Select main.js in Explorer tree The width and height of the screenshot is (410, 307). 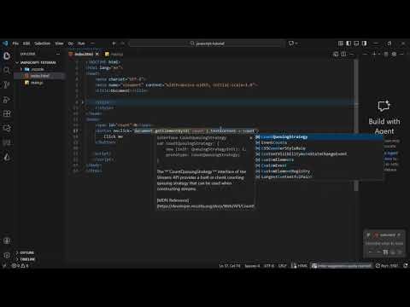pyautogui.click(x=37, y=83)
